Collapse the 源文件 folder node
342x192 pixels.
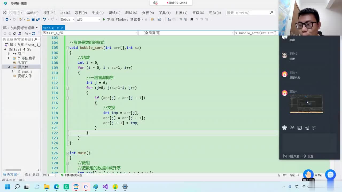(x=9, y=67)
